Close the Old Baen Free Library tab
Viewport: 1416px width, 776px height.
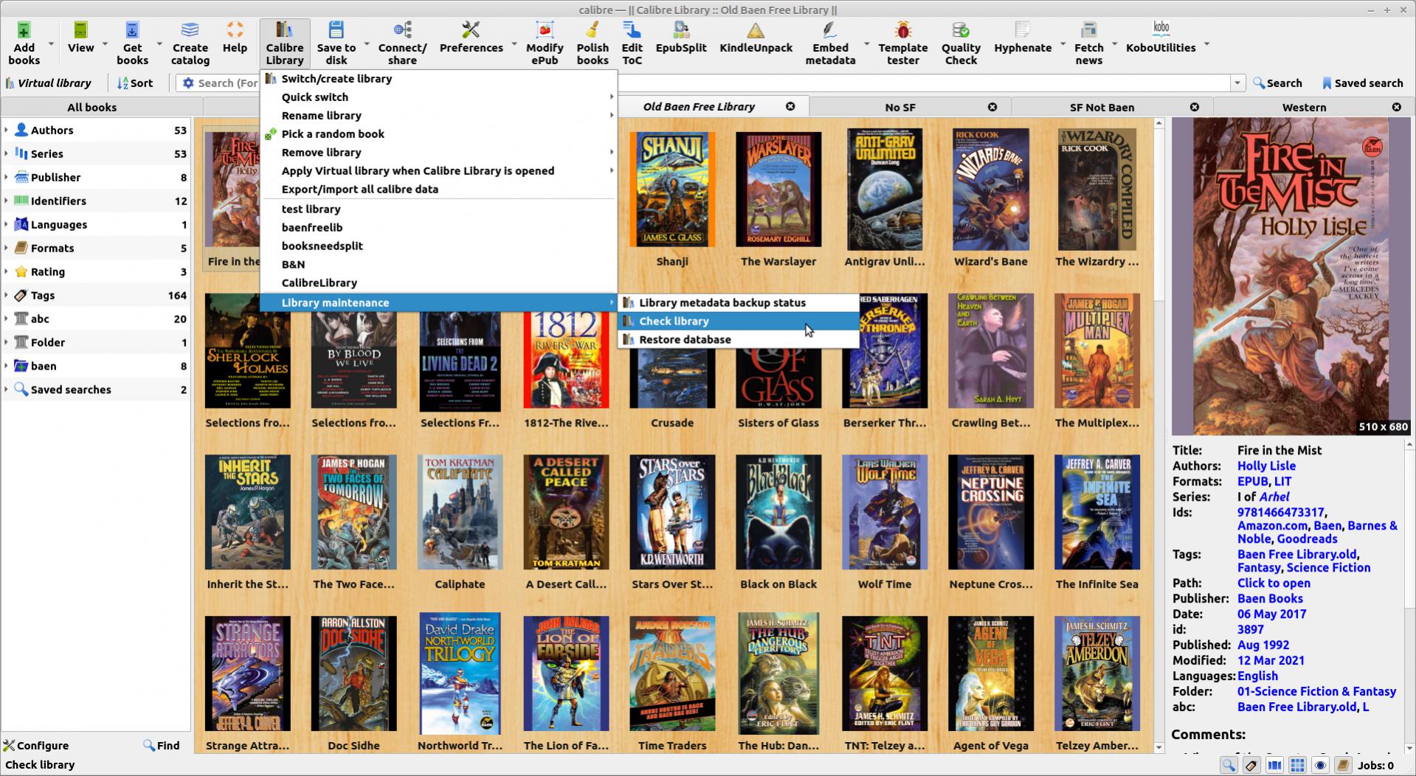(790, 107)
